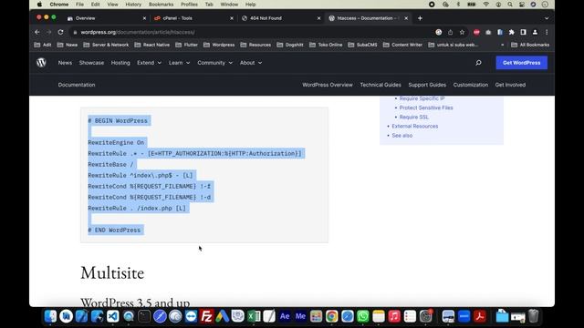The image size is (584, 328).
Task: Open the Get Involved link
Action: (510, 85)
